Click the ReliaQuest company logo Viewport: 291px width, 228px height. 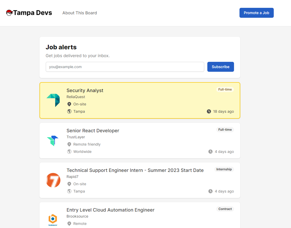pyautogui.click(x=53, y=100)
